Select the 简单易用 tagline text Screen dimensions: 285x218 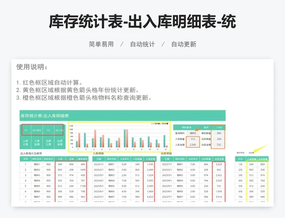tap(101, 44)
